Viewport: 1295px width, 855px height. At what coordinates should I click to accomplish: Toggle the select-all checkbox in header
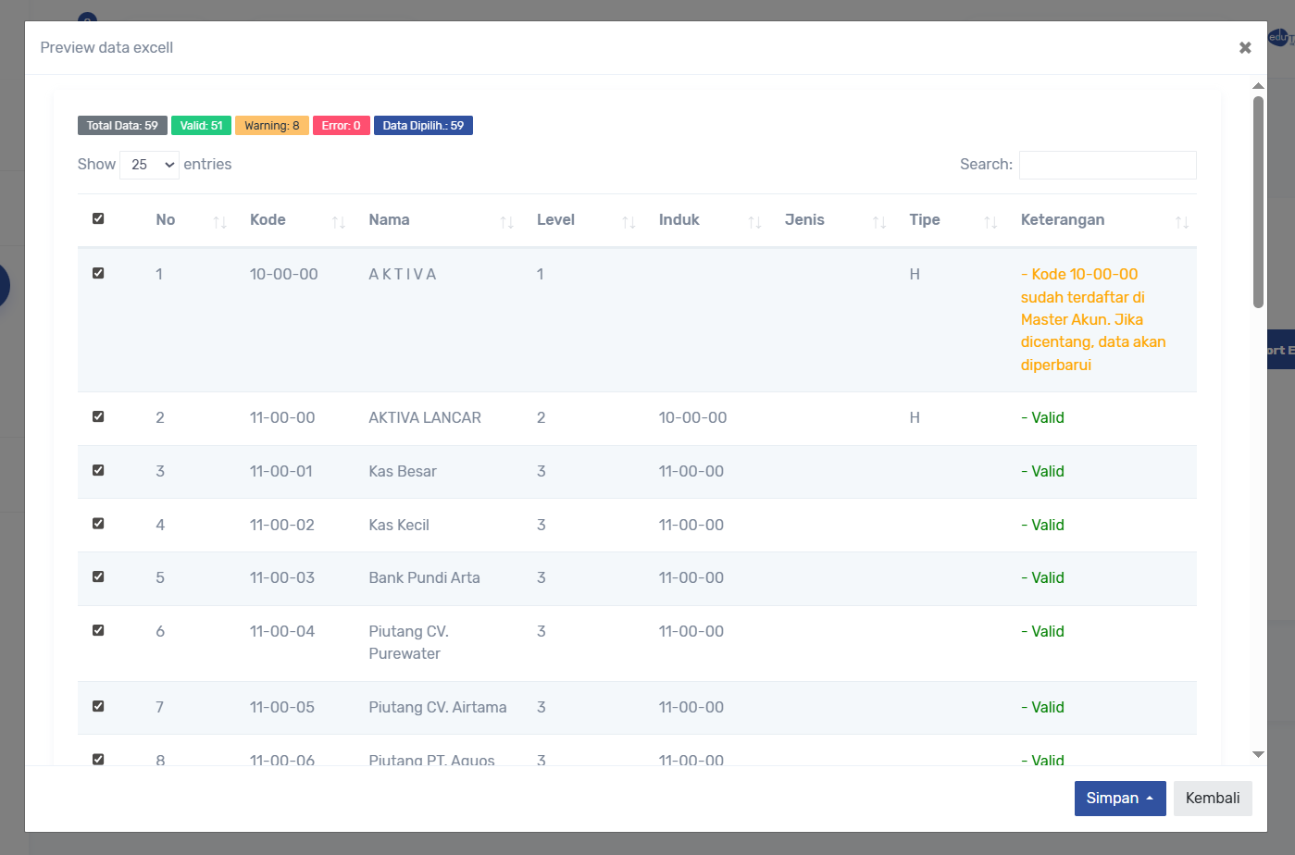98,218
